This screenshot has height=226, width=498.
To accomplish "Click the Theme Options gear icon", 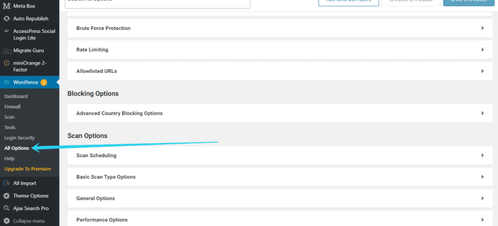I will pyautogui.click(x=6, y=196).
